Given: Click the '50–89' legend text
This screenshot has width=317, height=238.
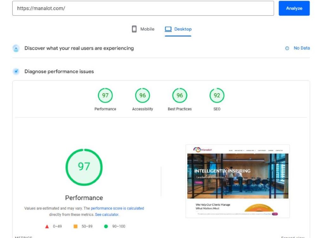Looking at the screenshot, I should (x=87, y=226).
